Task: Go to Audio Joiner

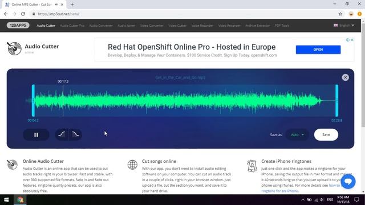Action: coord(126,26)
